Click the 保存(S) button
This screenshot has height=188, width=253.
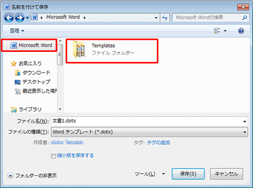(188, 174)
